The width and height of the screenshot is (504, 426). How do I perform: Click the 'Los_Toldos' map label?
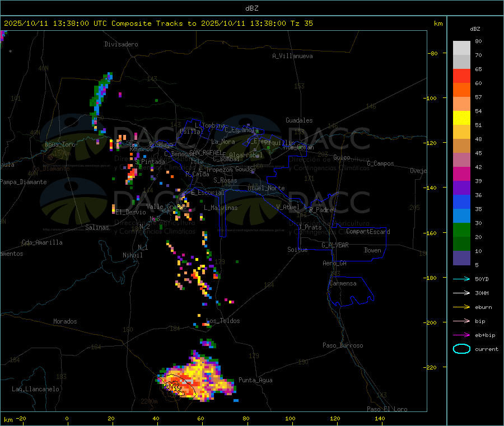click(223, 321)
